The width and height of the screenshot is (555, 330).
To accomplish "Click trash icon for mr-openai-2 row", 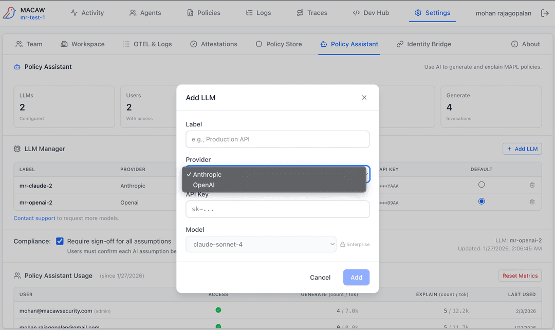I will pos(532,202).
